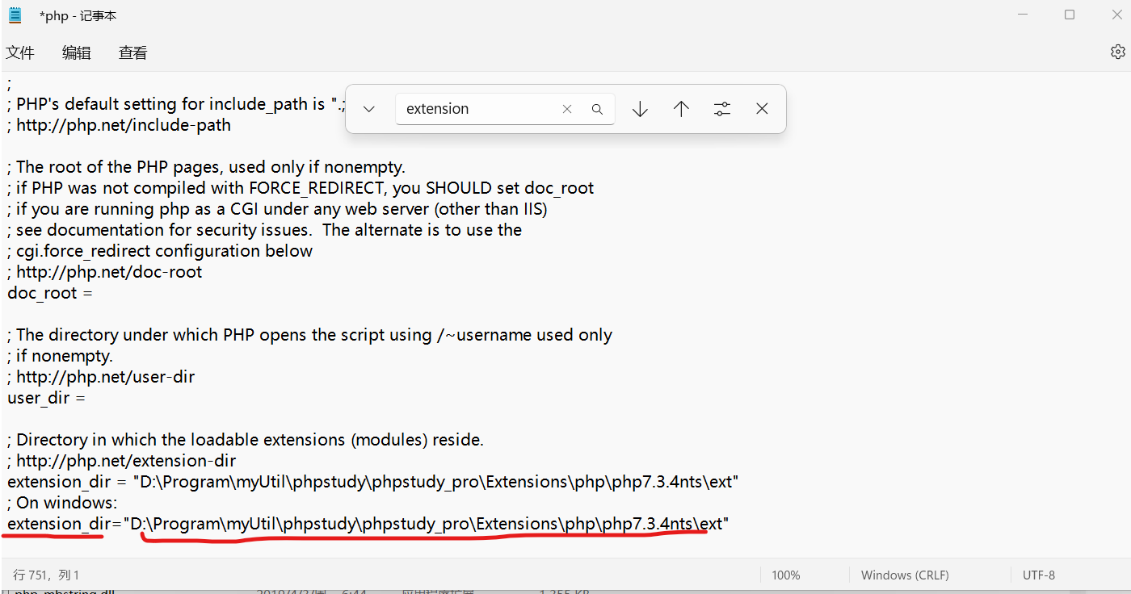
Task: Click the ; http://php.net/extension-dir line
Action: click(x=122, y=461)
